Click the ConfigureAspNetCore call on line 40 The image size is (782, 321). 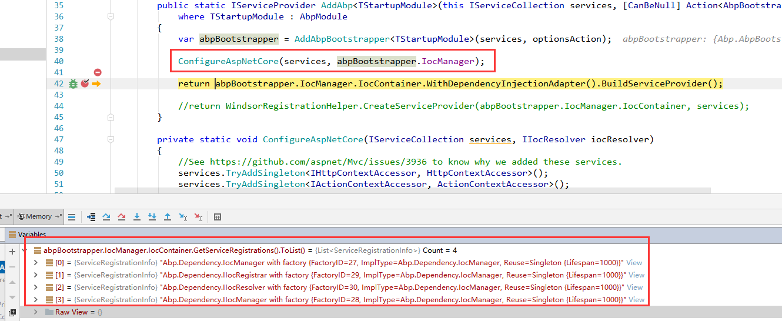[x=229, y=61]
